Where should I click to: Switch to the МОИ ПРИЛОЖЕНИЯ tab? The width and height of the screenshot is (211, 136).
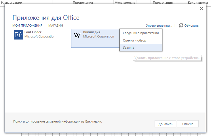[x=27, y=25]
